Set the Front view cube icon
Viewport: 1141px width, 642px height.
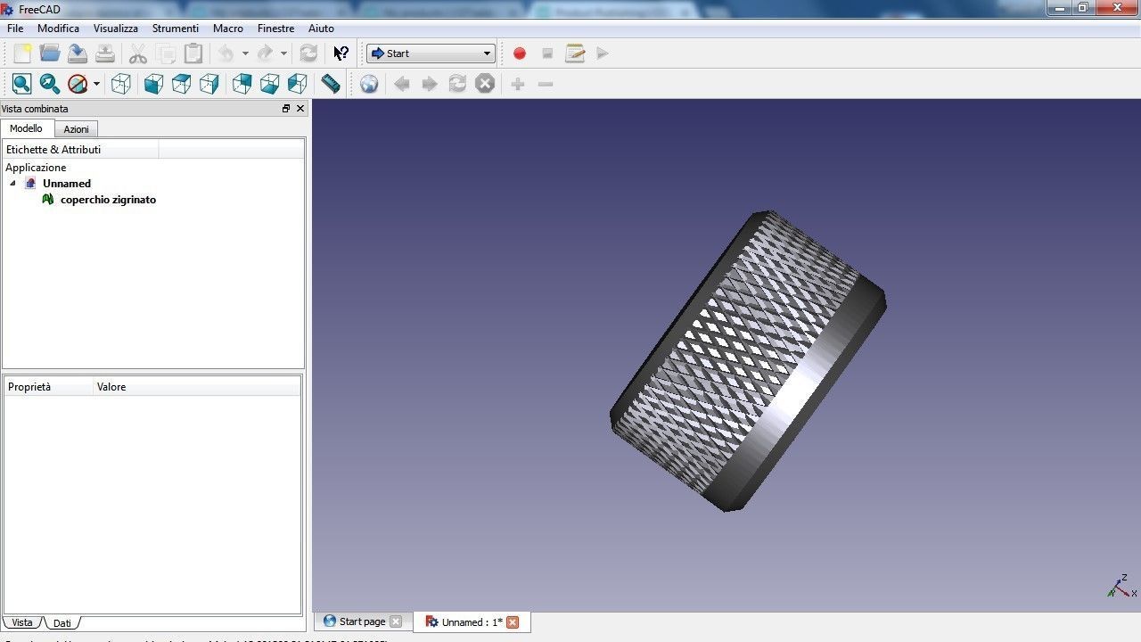click(x=154, y=84)
